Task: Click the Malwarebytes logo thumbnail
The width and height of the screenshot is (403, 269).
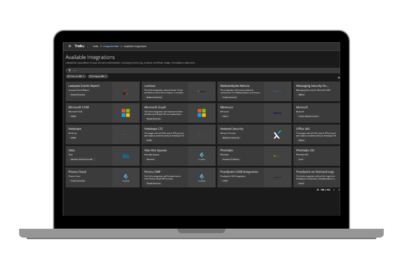Action: click(277, 91)
